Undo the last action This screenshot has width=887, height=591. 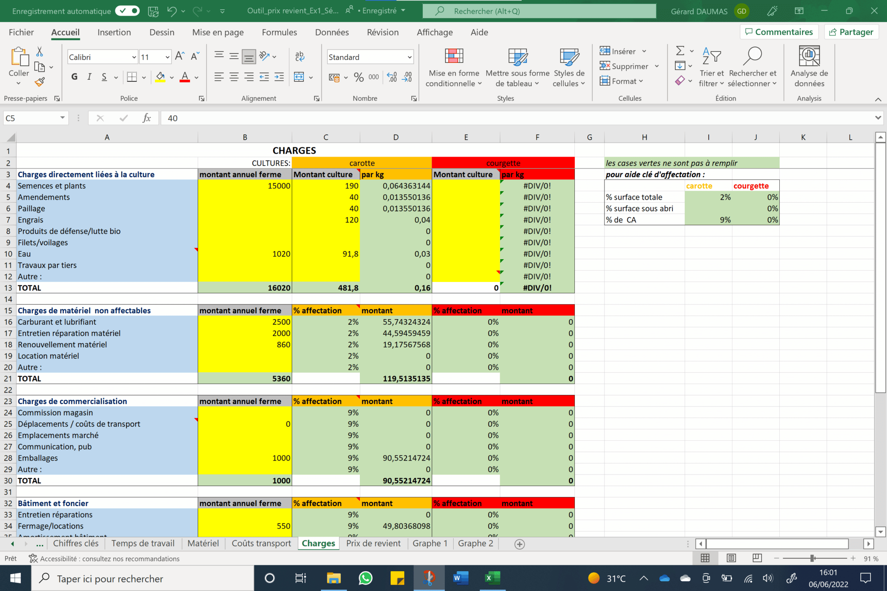tap(171, 11)
